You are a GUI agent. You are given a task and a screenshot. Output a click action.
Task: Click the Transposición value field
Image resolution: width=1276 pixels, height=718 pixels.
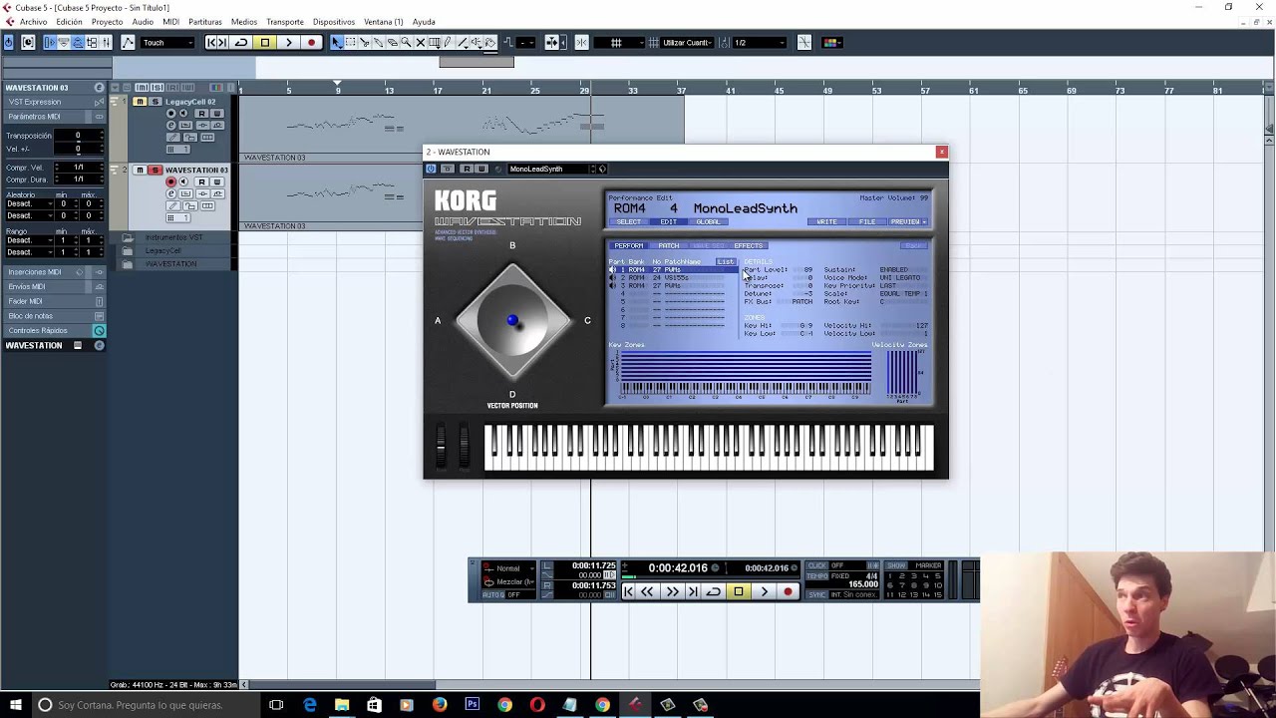(x=78, y=136)
